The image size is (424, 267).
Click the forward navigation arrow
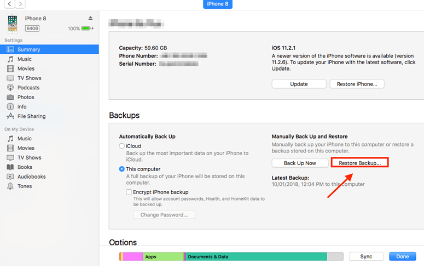tap(20, 4)
